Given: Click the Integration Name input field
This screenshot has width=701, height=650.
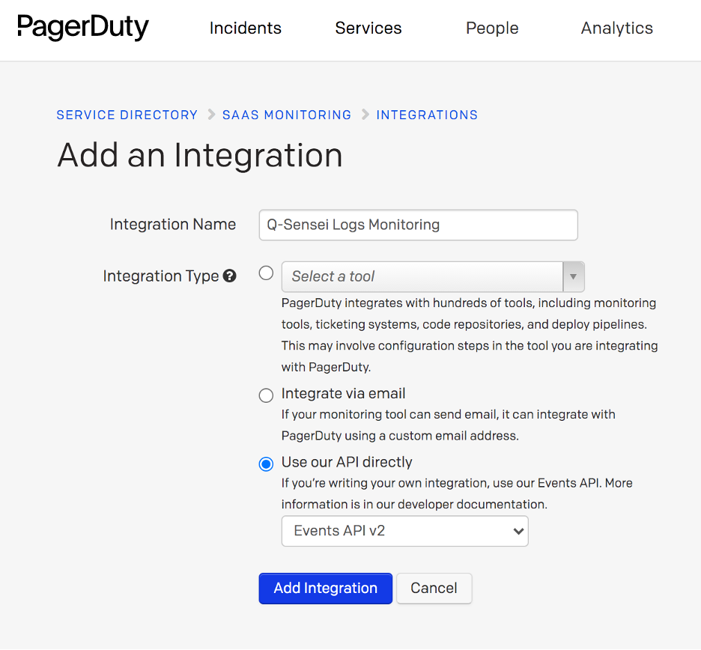Looking at the screenshot, I should 419,225.
